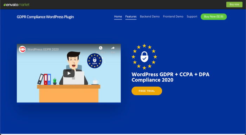Go to Frontend Demo

coord(173,17)
